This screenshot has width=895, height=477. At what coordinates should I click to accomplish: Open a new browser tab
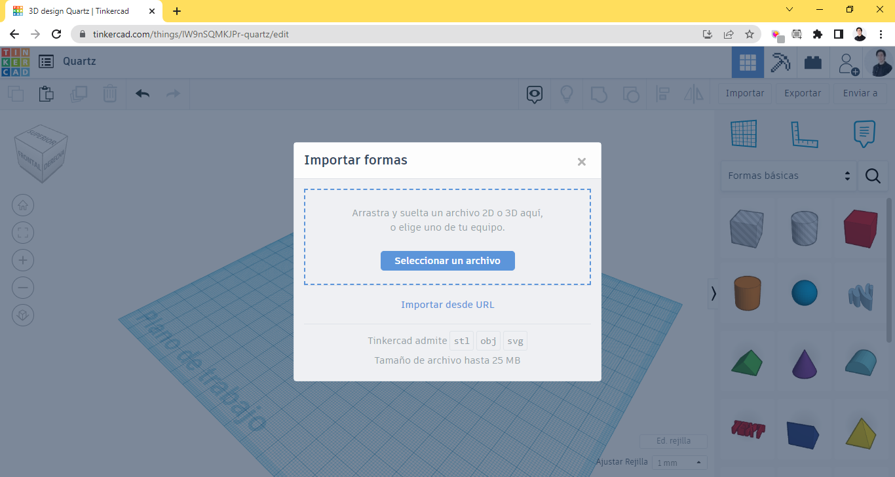point(177,11)
